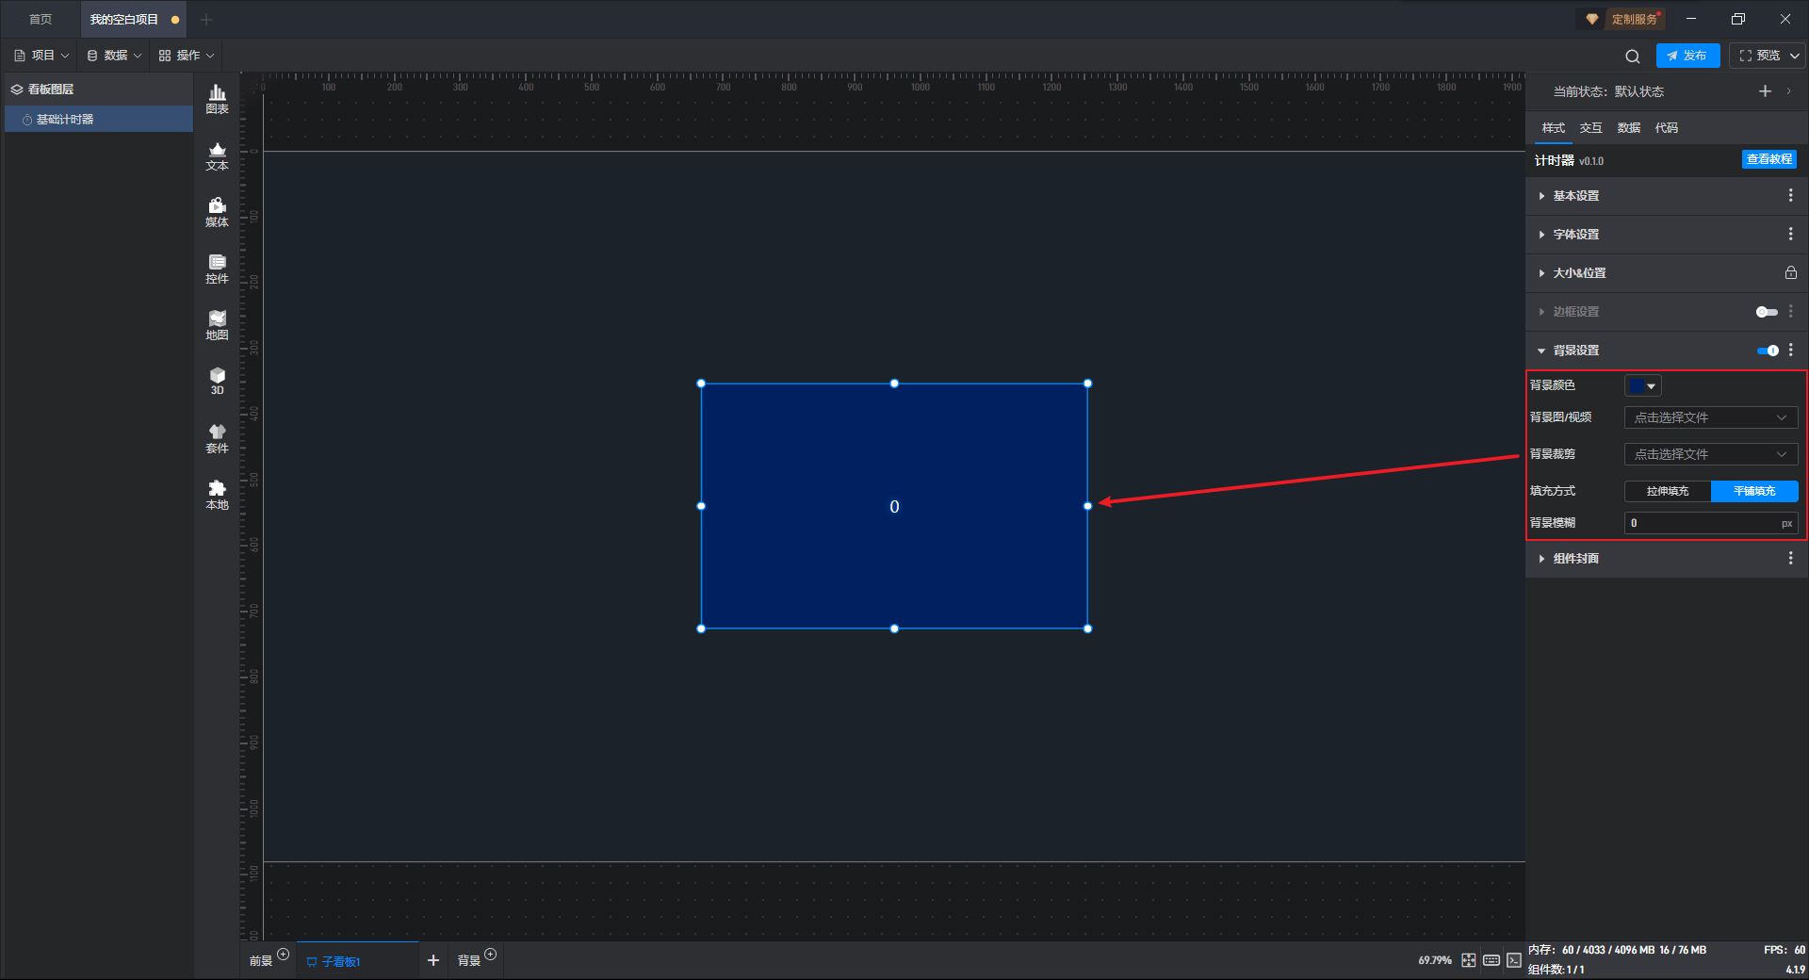Image resolution: width=1809 pixels, height=980 pixels.
Task: Switch to the 代码 tab
Action: [x=1667, y=128]
